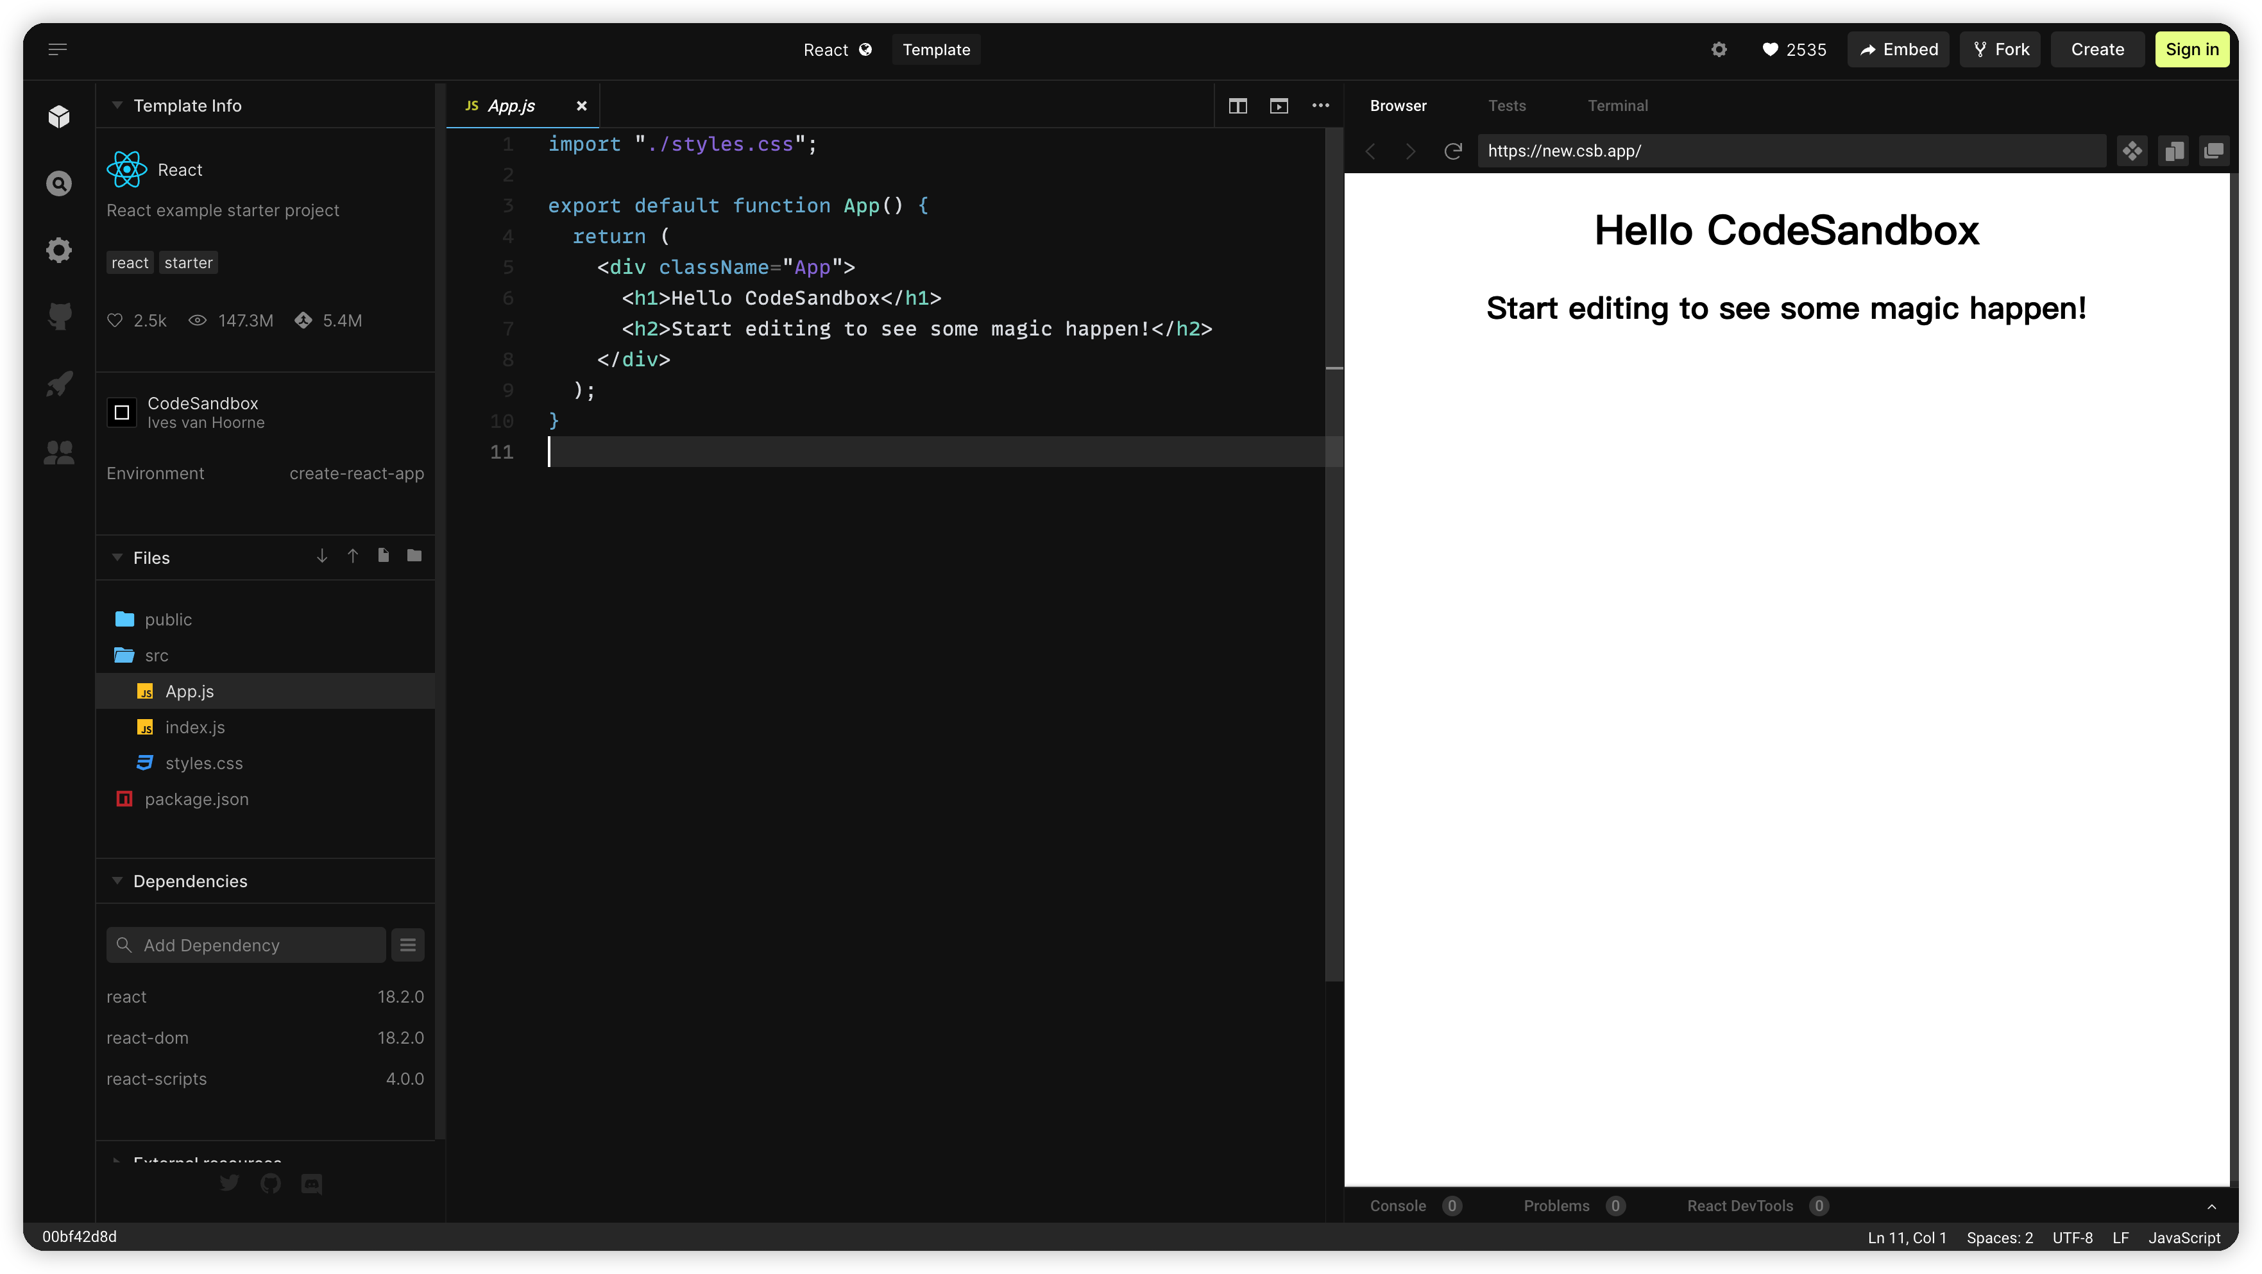Open the Twitter icon in sidebar footer
2262x1274 pixels.
[x=229, y=1183]
